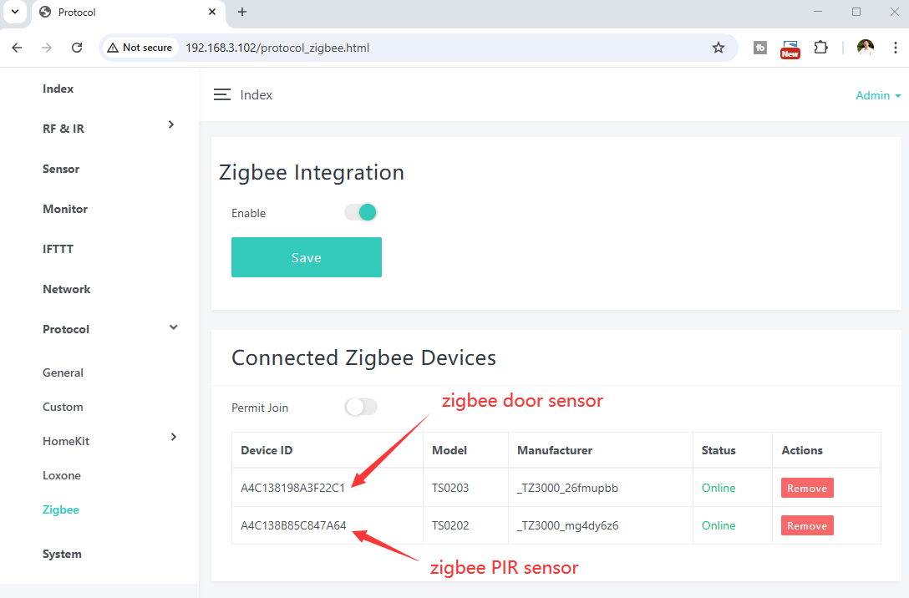The width and height of the screenshot is (909, 598).
Task: Reload the page with the refresh icon
Action: pos(77,48)
